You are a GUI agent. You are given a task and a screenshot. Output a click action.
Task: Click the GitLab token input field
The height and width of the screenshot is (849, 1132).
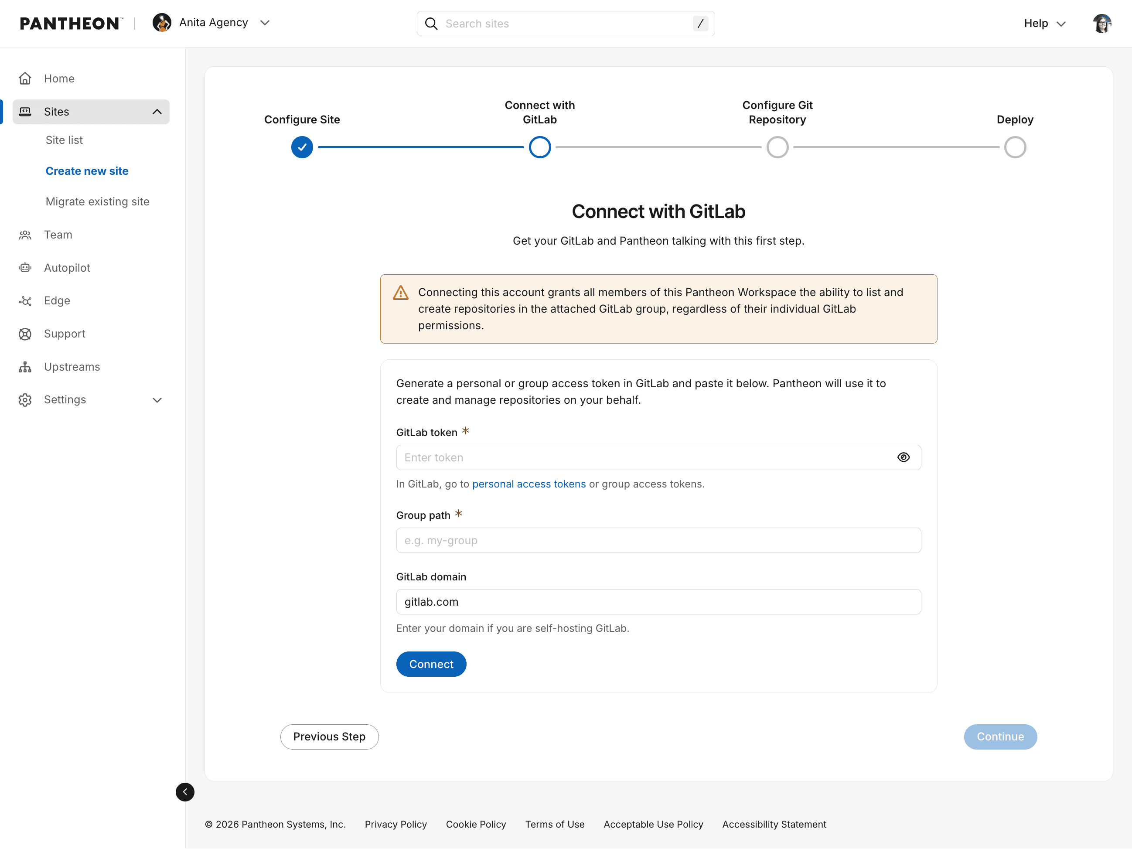[658, 457]
